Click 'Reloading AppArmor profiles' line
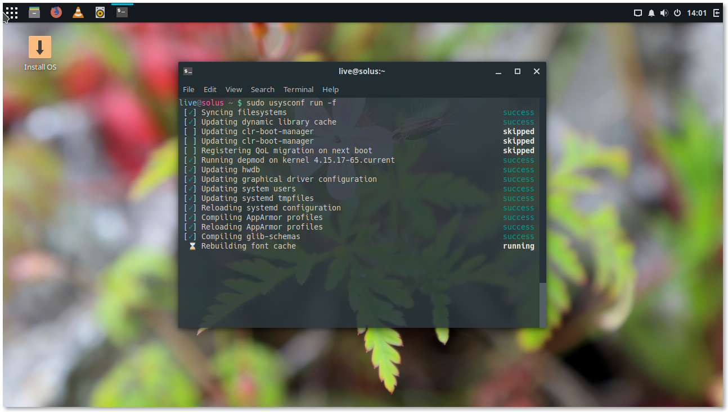728x412 pixels. pyautogui.click(x=262, y=227)
